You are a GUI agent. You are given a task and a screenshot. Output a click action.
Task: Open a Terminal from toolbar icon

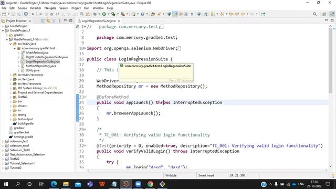(x=26, y=14)
